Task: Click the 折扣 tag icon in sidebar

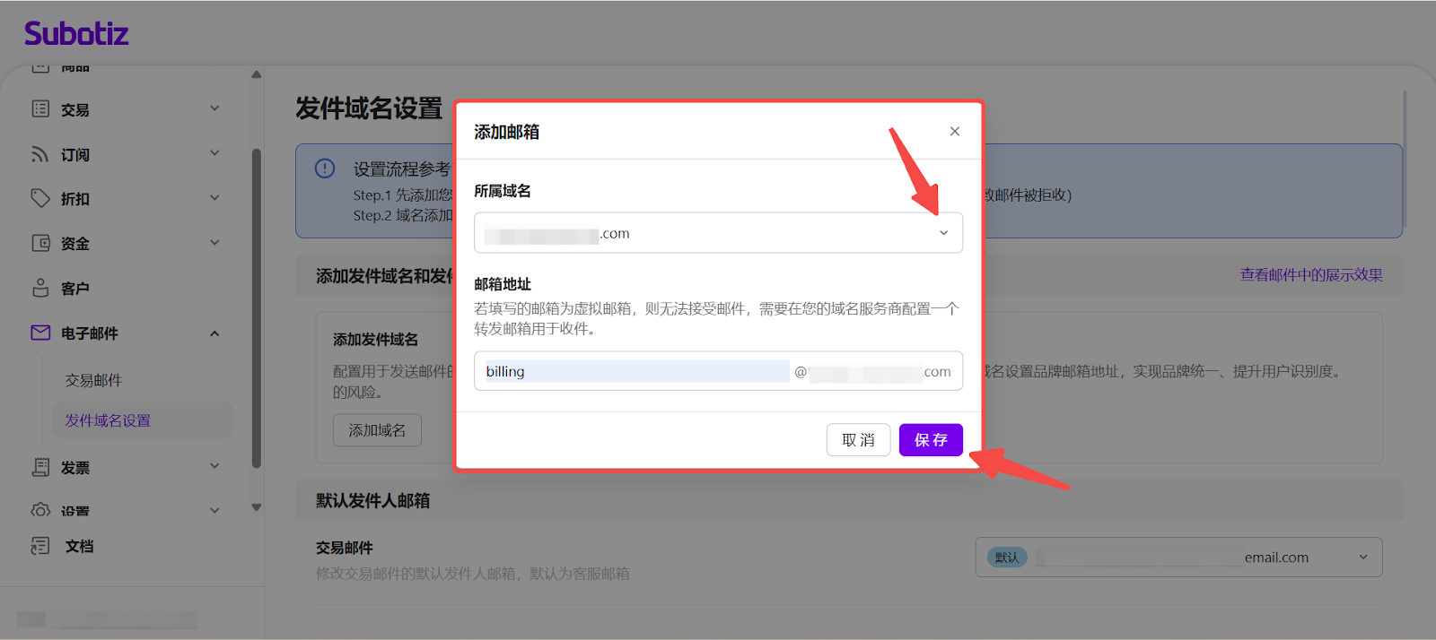Action: pyautogui.click(x=40, y=198)
